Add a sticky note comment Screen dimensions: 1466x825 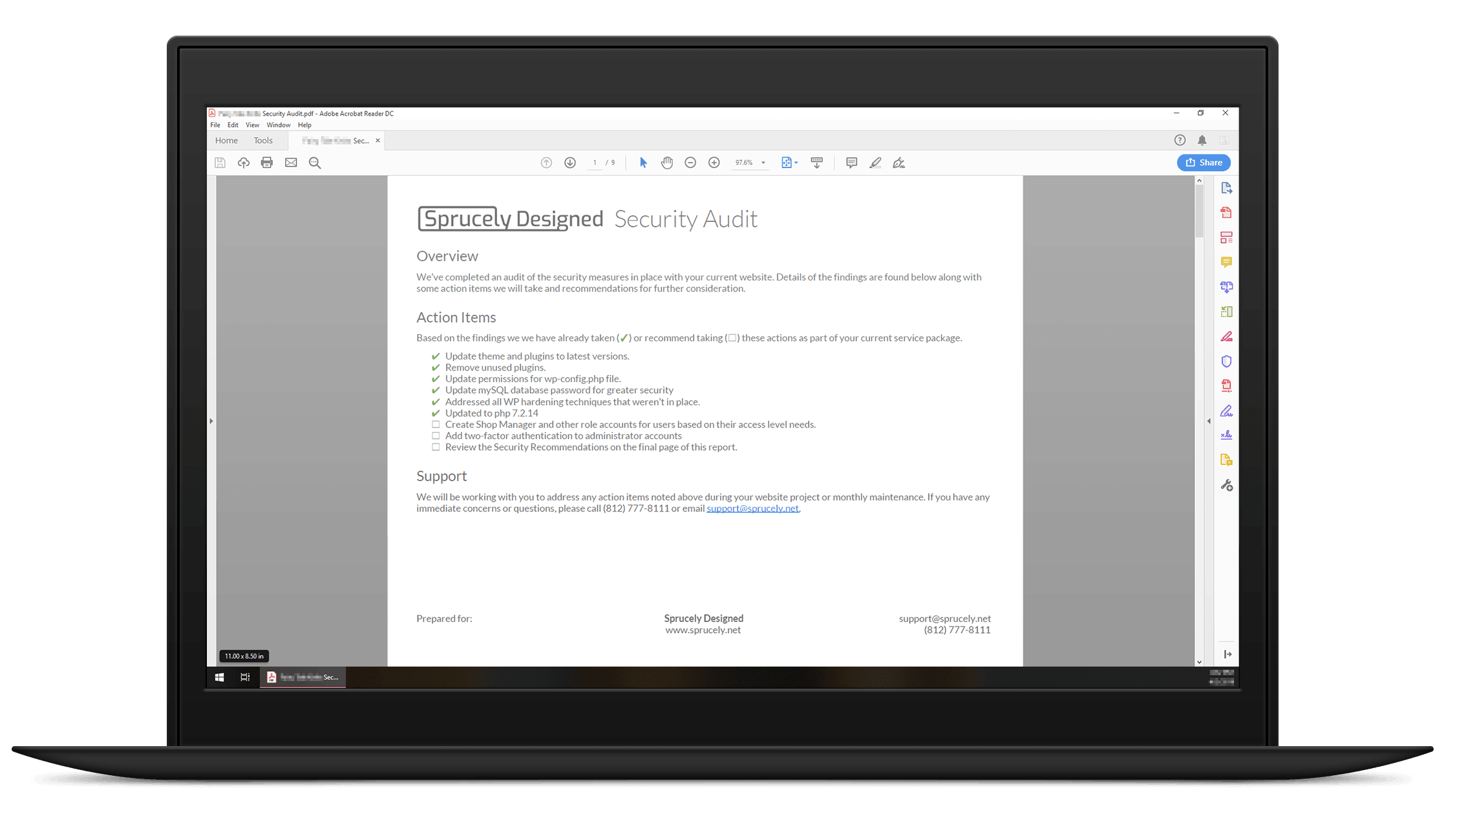tap(852, 163)
